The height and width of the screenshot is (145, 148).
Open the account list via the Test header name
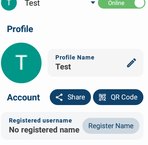tap(32, 3)
